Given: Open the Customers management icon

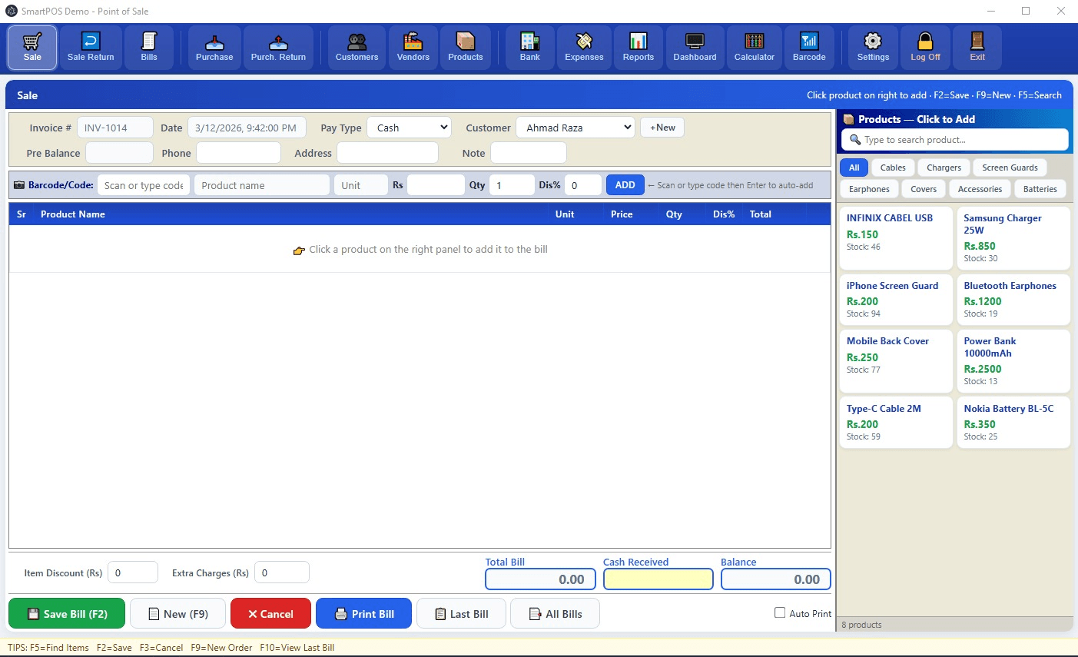Looking at the screenshot, I should [x=356, y=47].
